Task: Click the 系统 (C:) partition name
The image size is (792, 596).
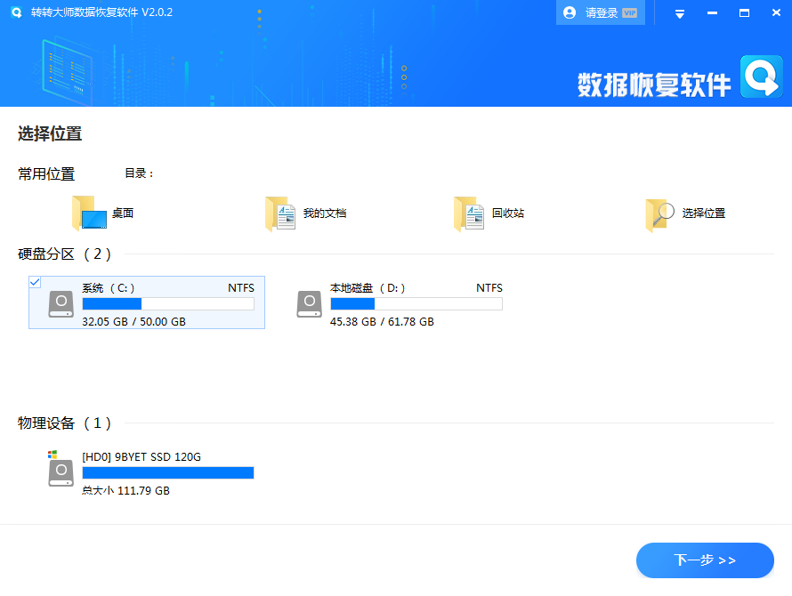Action: pos(108,288)
